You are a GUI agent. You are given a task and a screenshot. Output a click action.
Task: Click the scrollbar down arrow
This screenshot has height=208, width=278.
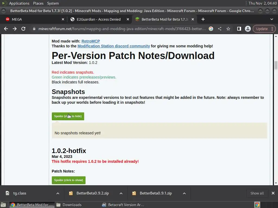tap(276, 183)
